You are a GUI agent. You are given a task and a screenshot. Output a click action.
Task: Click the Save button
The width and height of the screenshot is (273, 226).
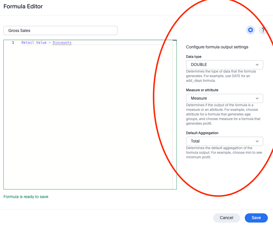point(256,218)
